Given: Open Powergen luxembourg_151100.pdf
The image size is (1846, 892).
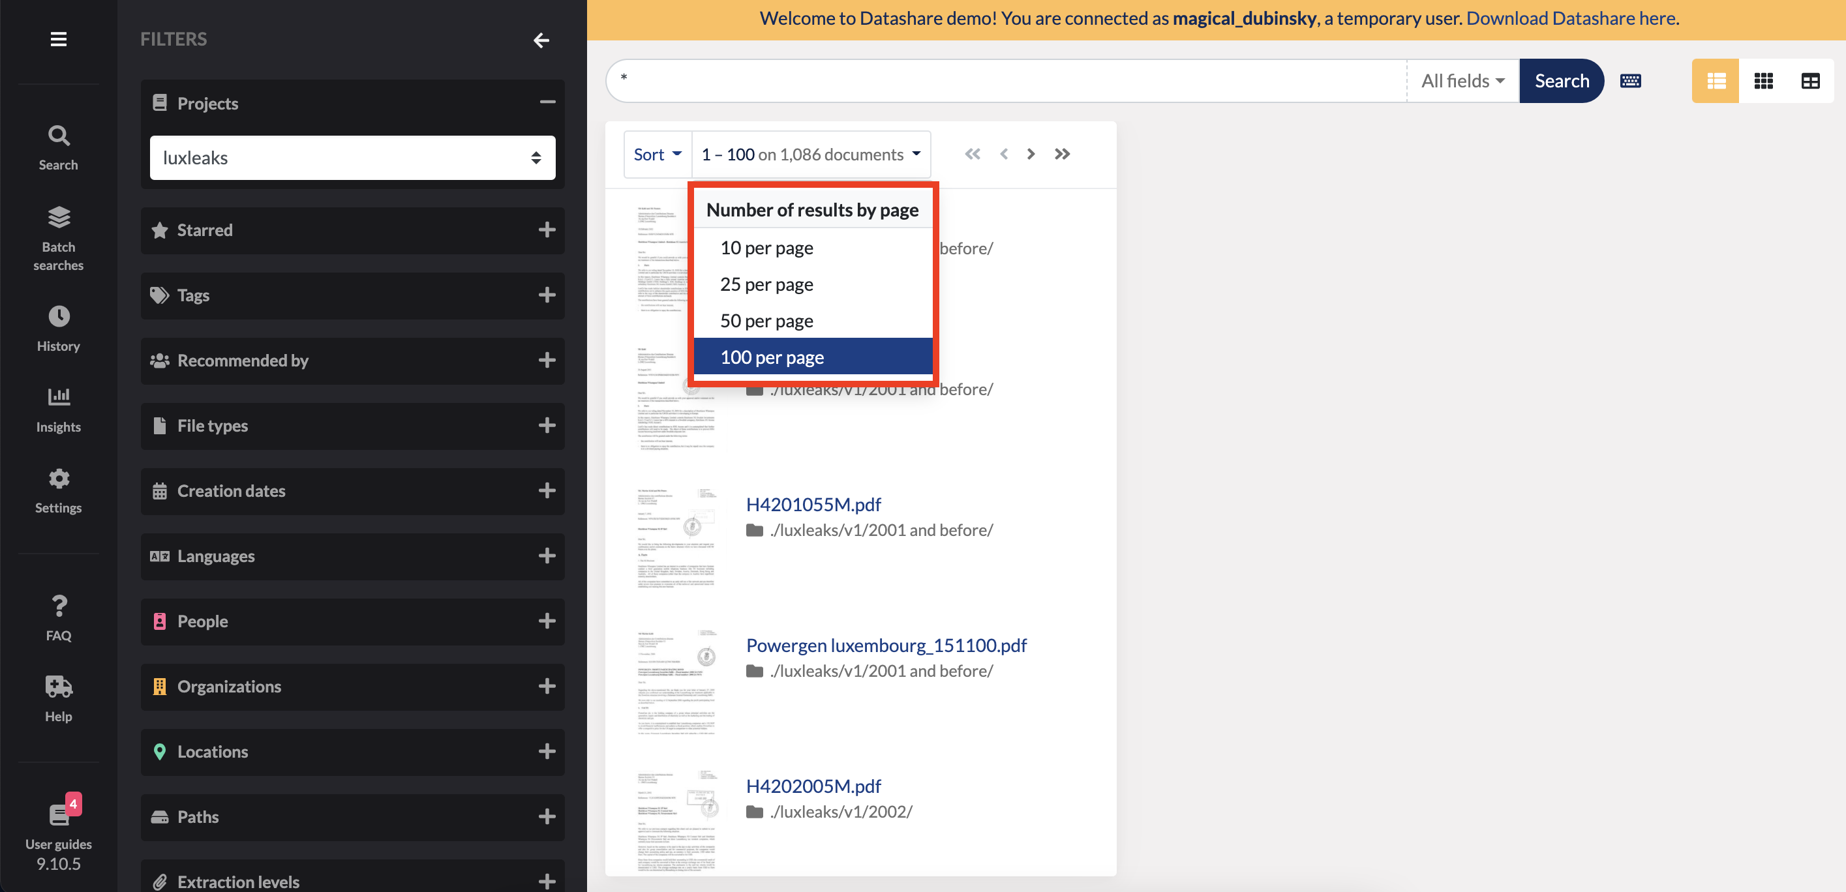Looking at the screenshot, I should (x=886, y=646).
